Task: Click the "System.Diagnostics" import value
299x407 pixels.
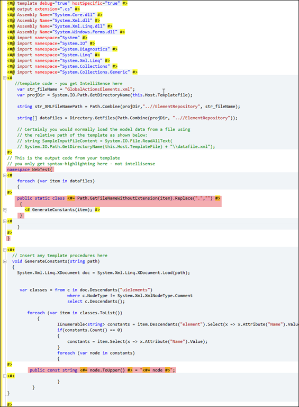Action: (85, 49)
